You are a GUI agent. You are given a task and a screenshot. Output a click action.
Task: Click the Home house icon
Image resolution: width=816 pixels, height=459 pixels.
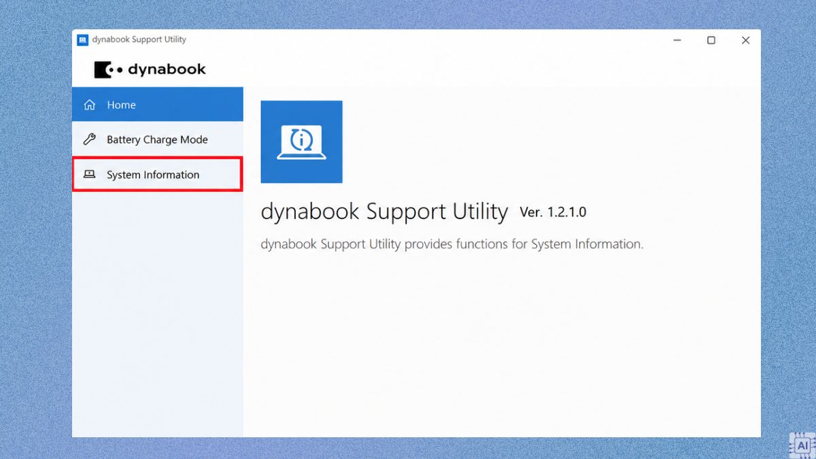[90, 105]
